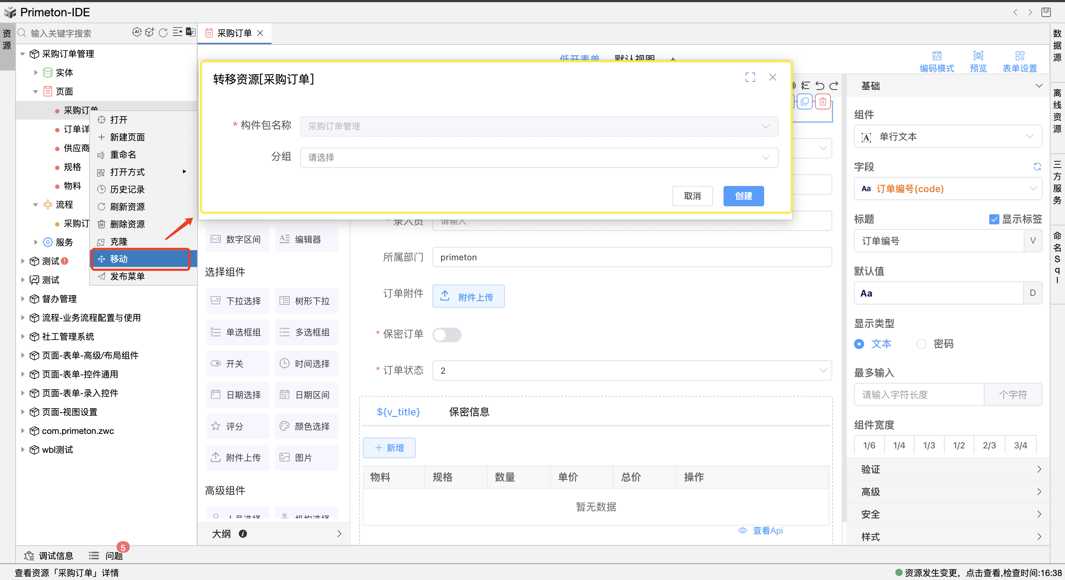Choose 删除资源 from context menu

click(127, 224)
